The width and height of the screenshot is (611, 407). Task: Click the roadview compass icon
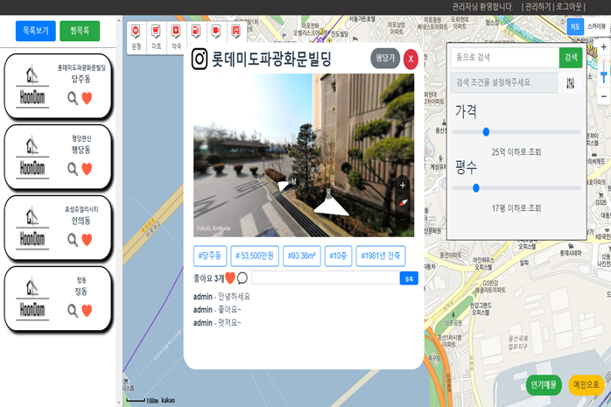[403, 203]
